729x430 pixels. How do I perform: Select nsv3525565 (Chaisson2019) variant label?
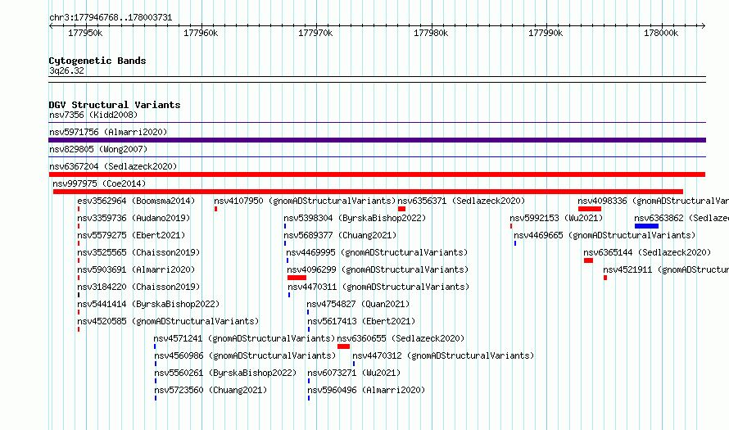point(138,252)
